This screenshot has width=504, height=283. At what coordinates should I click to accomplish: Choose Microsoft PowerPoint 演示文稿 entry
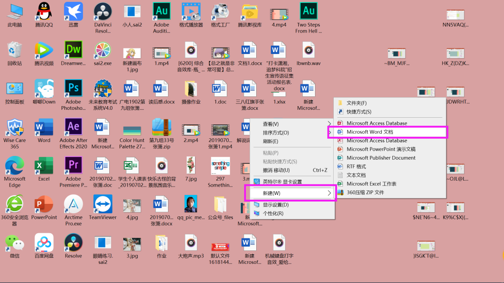tap(381, 149)
